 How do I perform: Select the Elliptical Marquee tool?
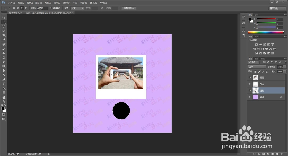4,22
